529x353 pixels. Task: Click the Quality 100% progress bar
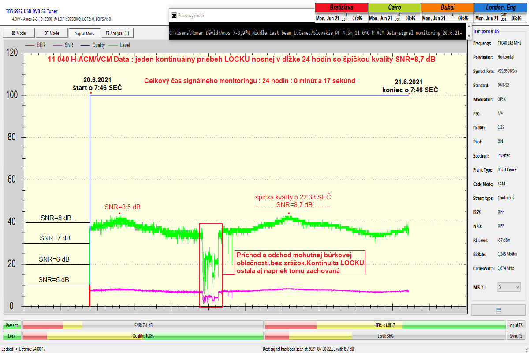tap(143, 336)
